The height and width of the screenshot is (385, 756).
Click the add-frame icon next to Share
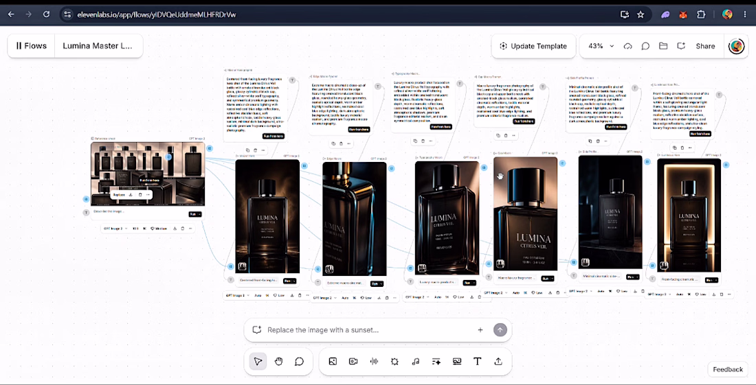pos(681,46)
